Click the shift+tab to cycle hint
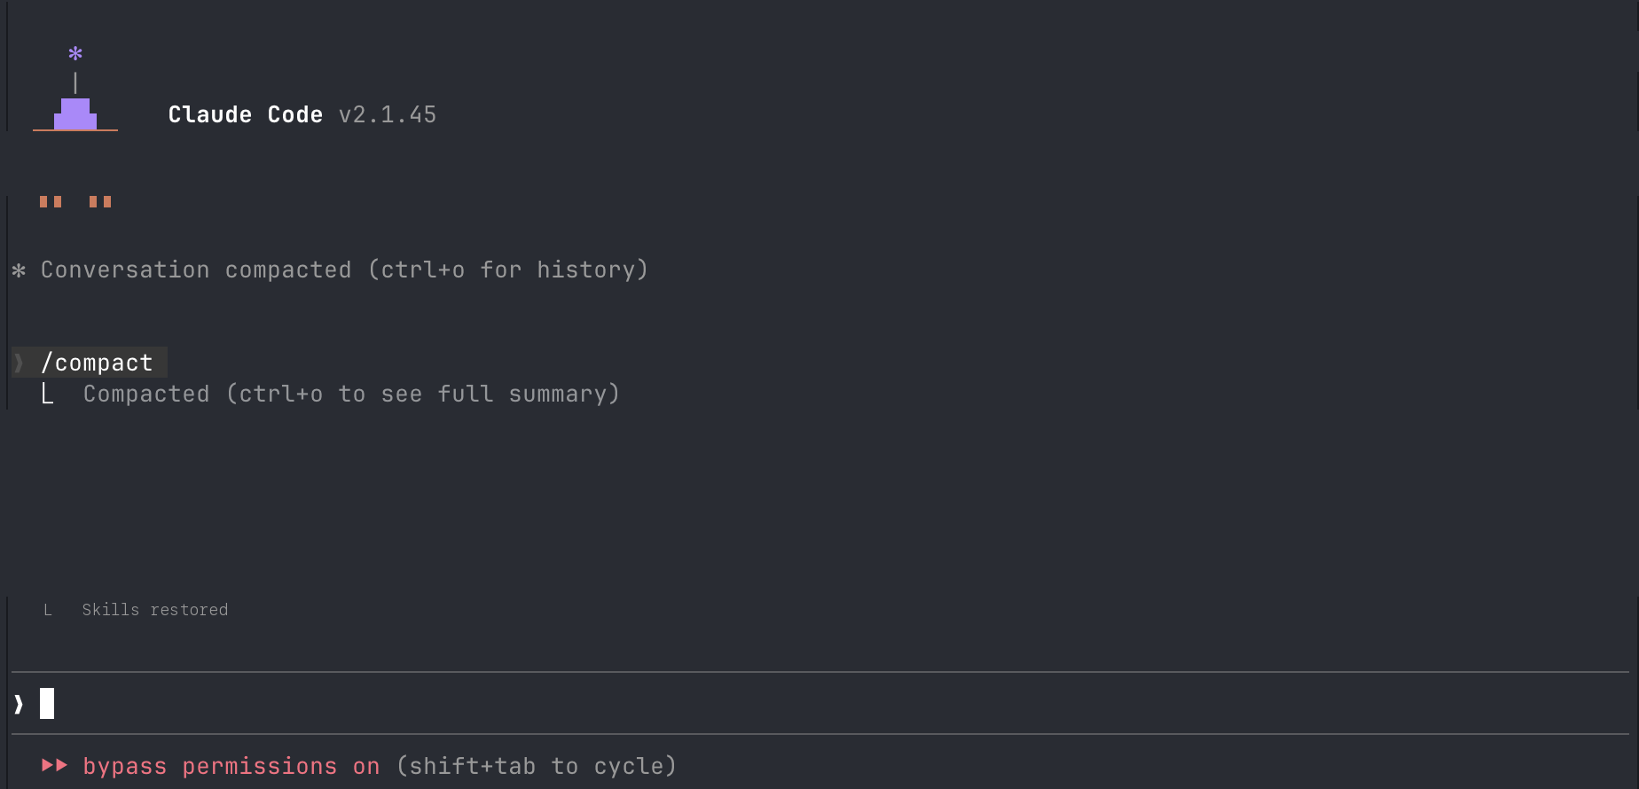The width and height of the screenshot is (1639, 789). 537,766
